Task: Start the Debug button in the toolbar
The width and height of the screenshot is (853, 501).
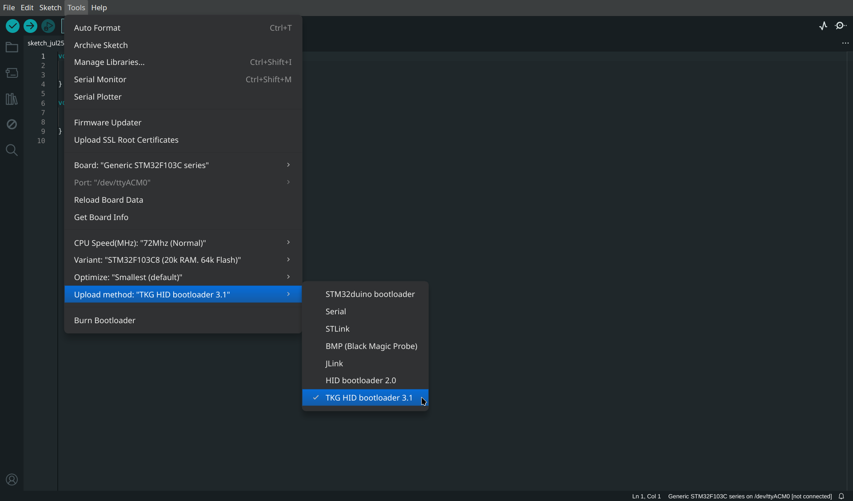Action: [x=48, y=26]
